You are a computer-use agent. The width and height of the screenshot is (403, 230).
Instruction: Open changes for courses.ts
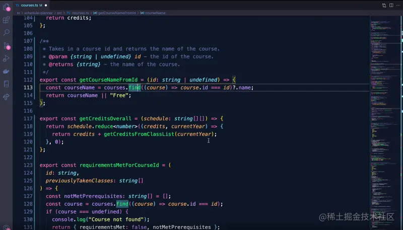point(384,5)
